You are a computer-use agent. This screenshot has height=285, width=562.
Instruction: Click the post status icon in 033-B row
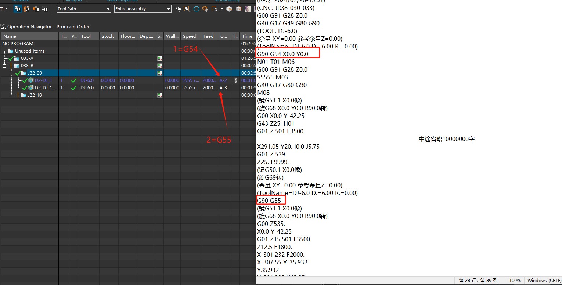tap(159, 66)
